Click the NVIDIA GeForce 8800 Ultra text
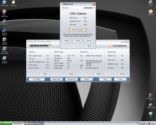156x125 pixels. (x=94, y=56)
